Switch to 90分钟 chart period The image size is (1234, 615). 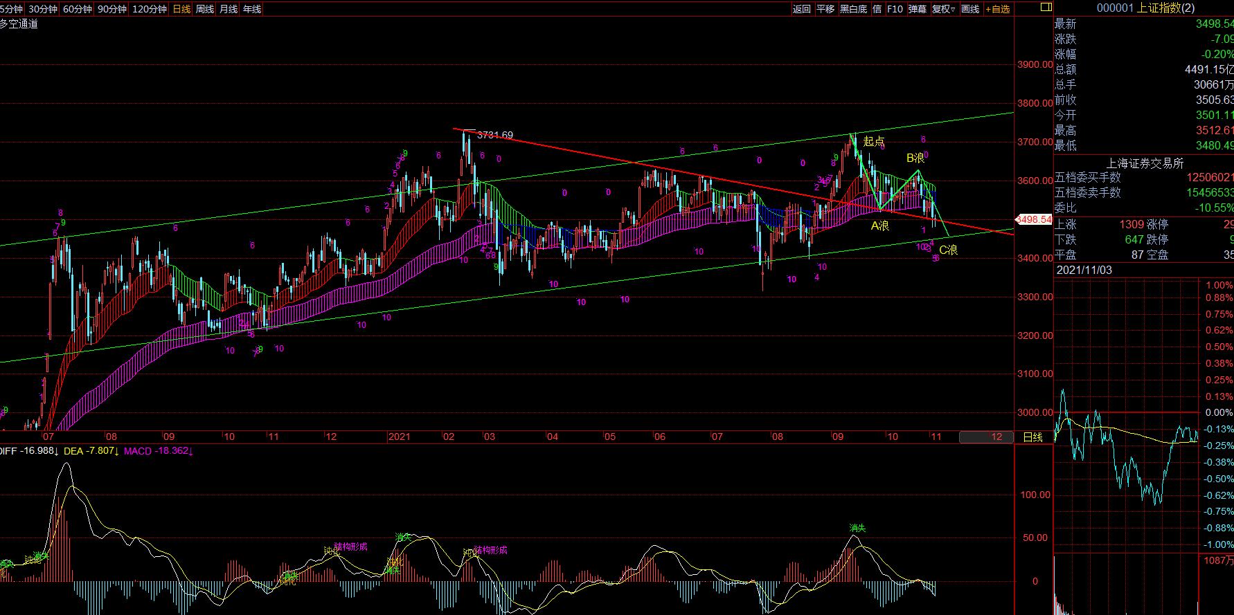click(111, 9)
